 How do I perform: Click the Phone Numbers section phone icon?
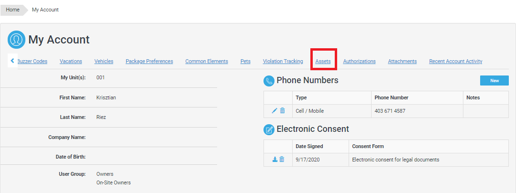tap(269, 81)
